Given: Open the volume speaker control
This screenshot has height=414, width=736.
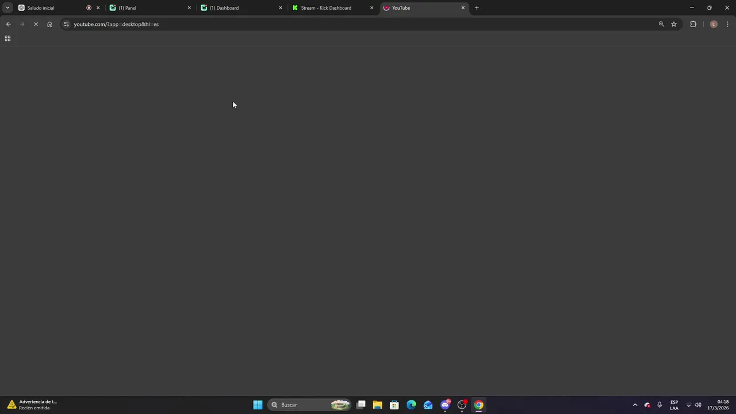Looking at the screenshot, I should click(698, 405).
